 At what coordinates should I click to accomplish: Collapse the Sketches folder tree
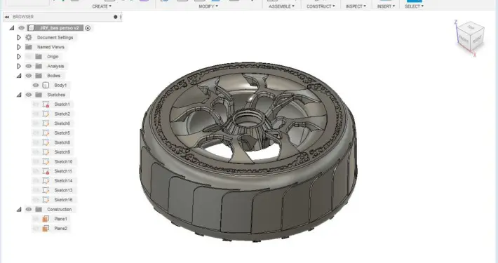[19, 95]
